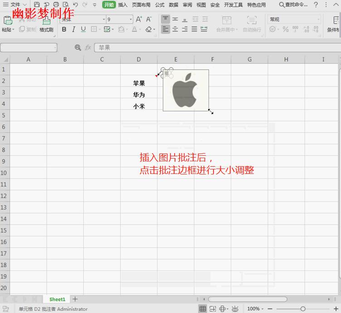The image size is (341, 313).
Task: Click the horizontal scrollbar
Action: [x=248, y=299]
